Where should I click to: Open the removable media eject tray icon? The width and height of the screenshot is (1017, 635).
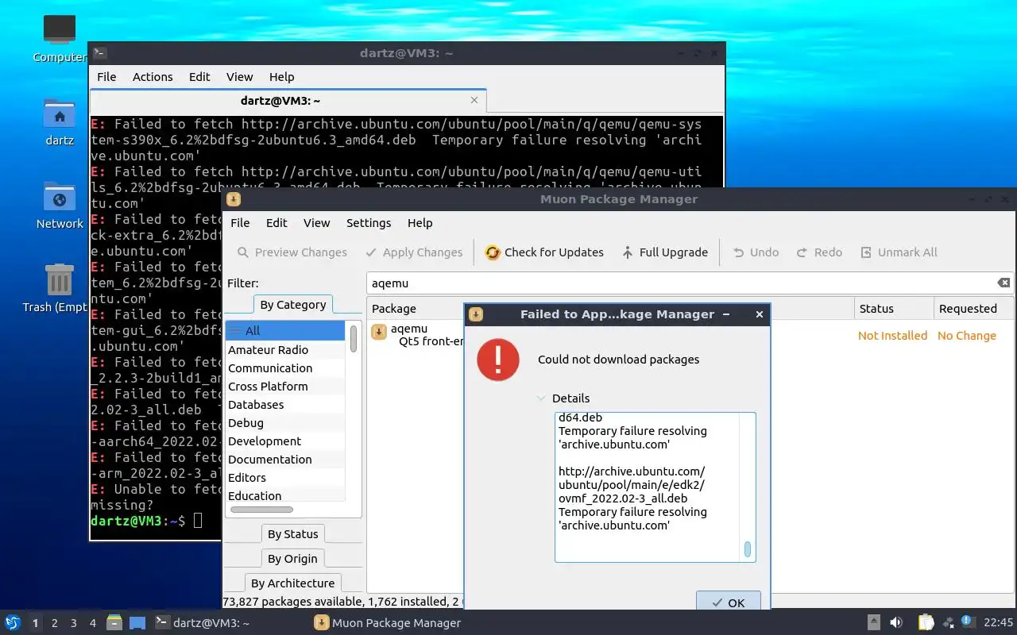(873, 623)
